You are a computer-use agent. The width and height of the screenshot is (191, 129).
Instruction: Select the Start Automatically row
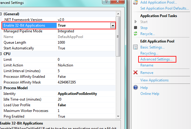coord(59,48)
